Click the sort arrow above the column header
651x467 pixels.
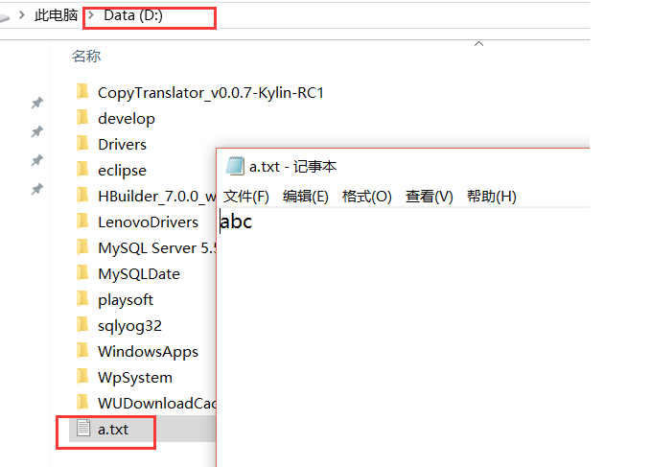coord(477,43)
